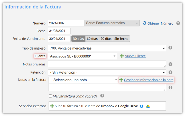Image resolution: width=185 pixels, height=116 pixels.
Task: Open help icon for Retención
Action: (170, 72)
